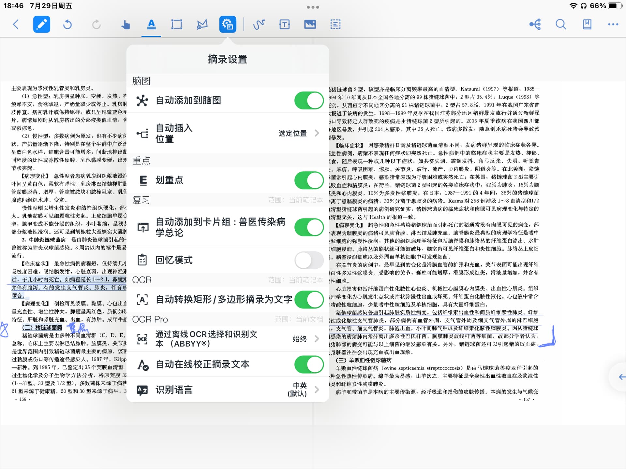Image resolution: width=626 pixels, height=469 pixels.
Task: Enable 回忆模式 switch
Action: [309, 260]
